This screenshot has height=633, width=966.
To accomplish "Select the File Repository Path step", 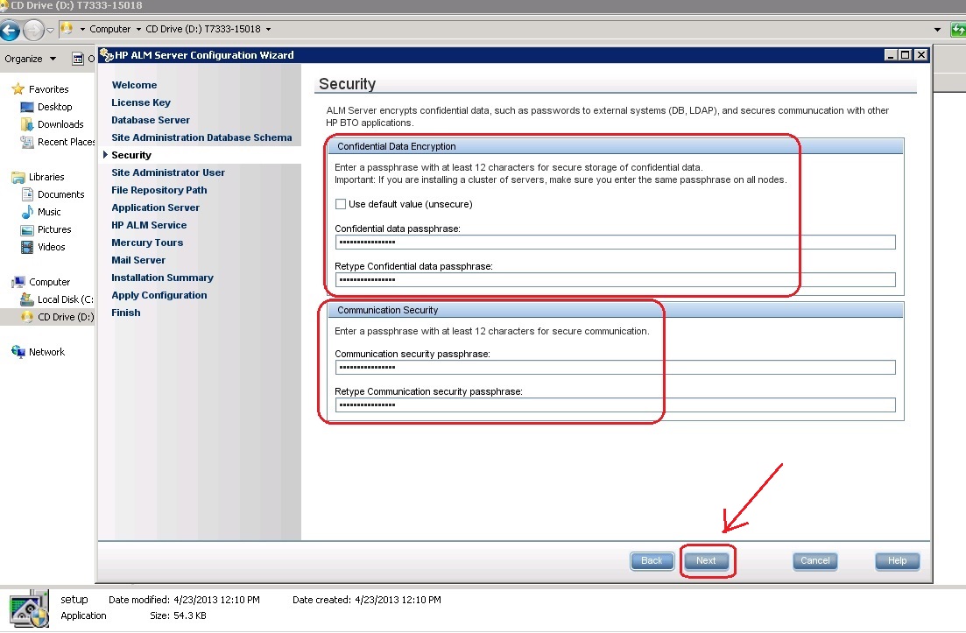I will tap(159, 190).
